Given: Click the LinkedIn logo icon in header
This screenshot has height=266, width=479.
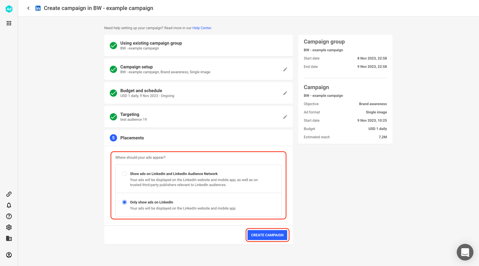Looking at the screenshot, I should tap(38, 8).
